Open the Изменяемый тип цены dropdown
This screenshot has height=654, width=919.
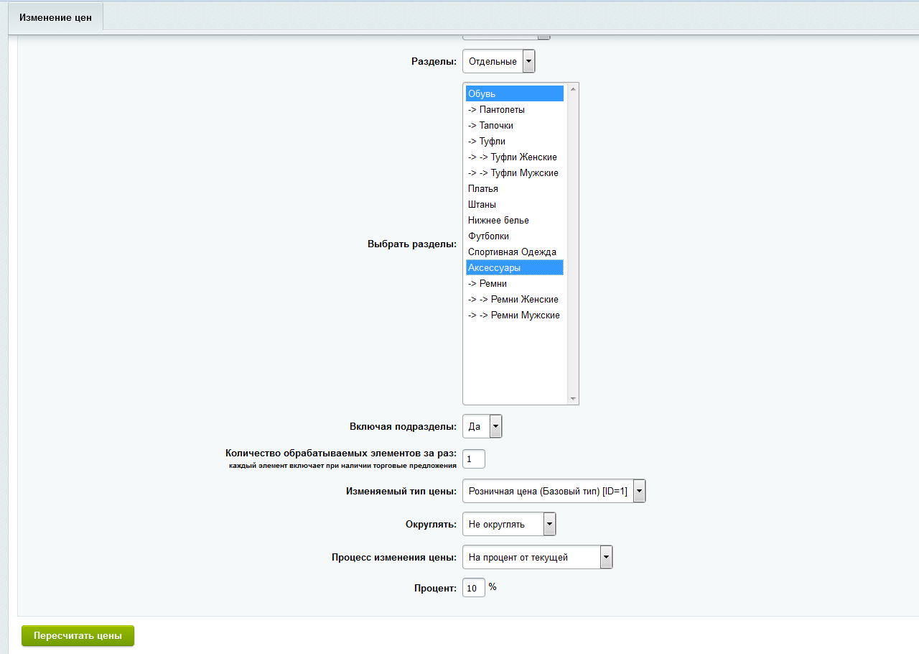pos(554,492)
